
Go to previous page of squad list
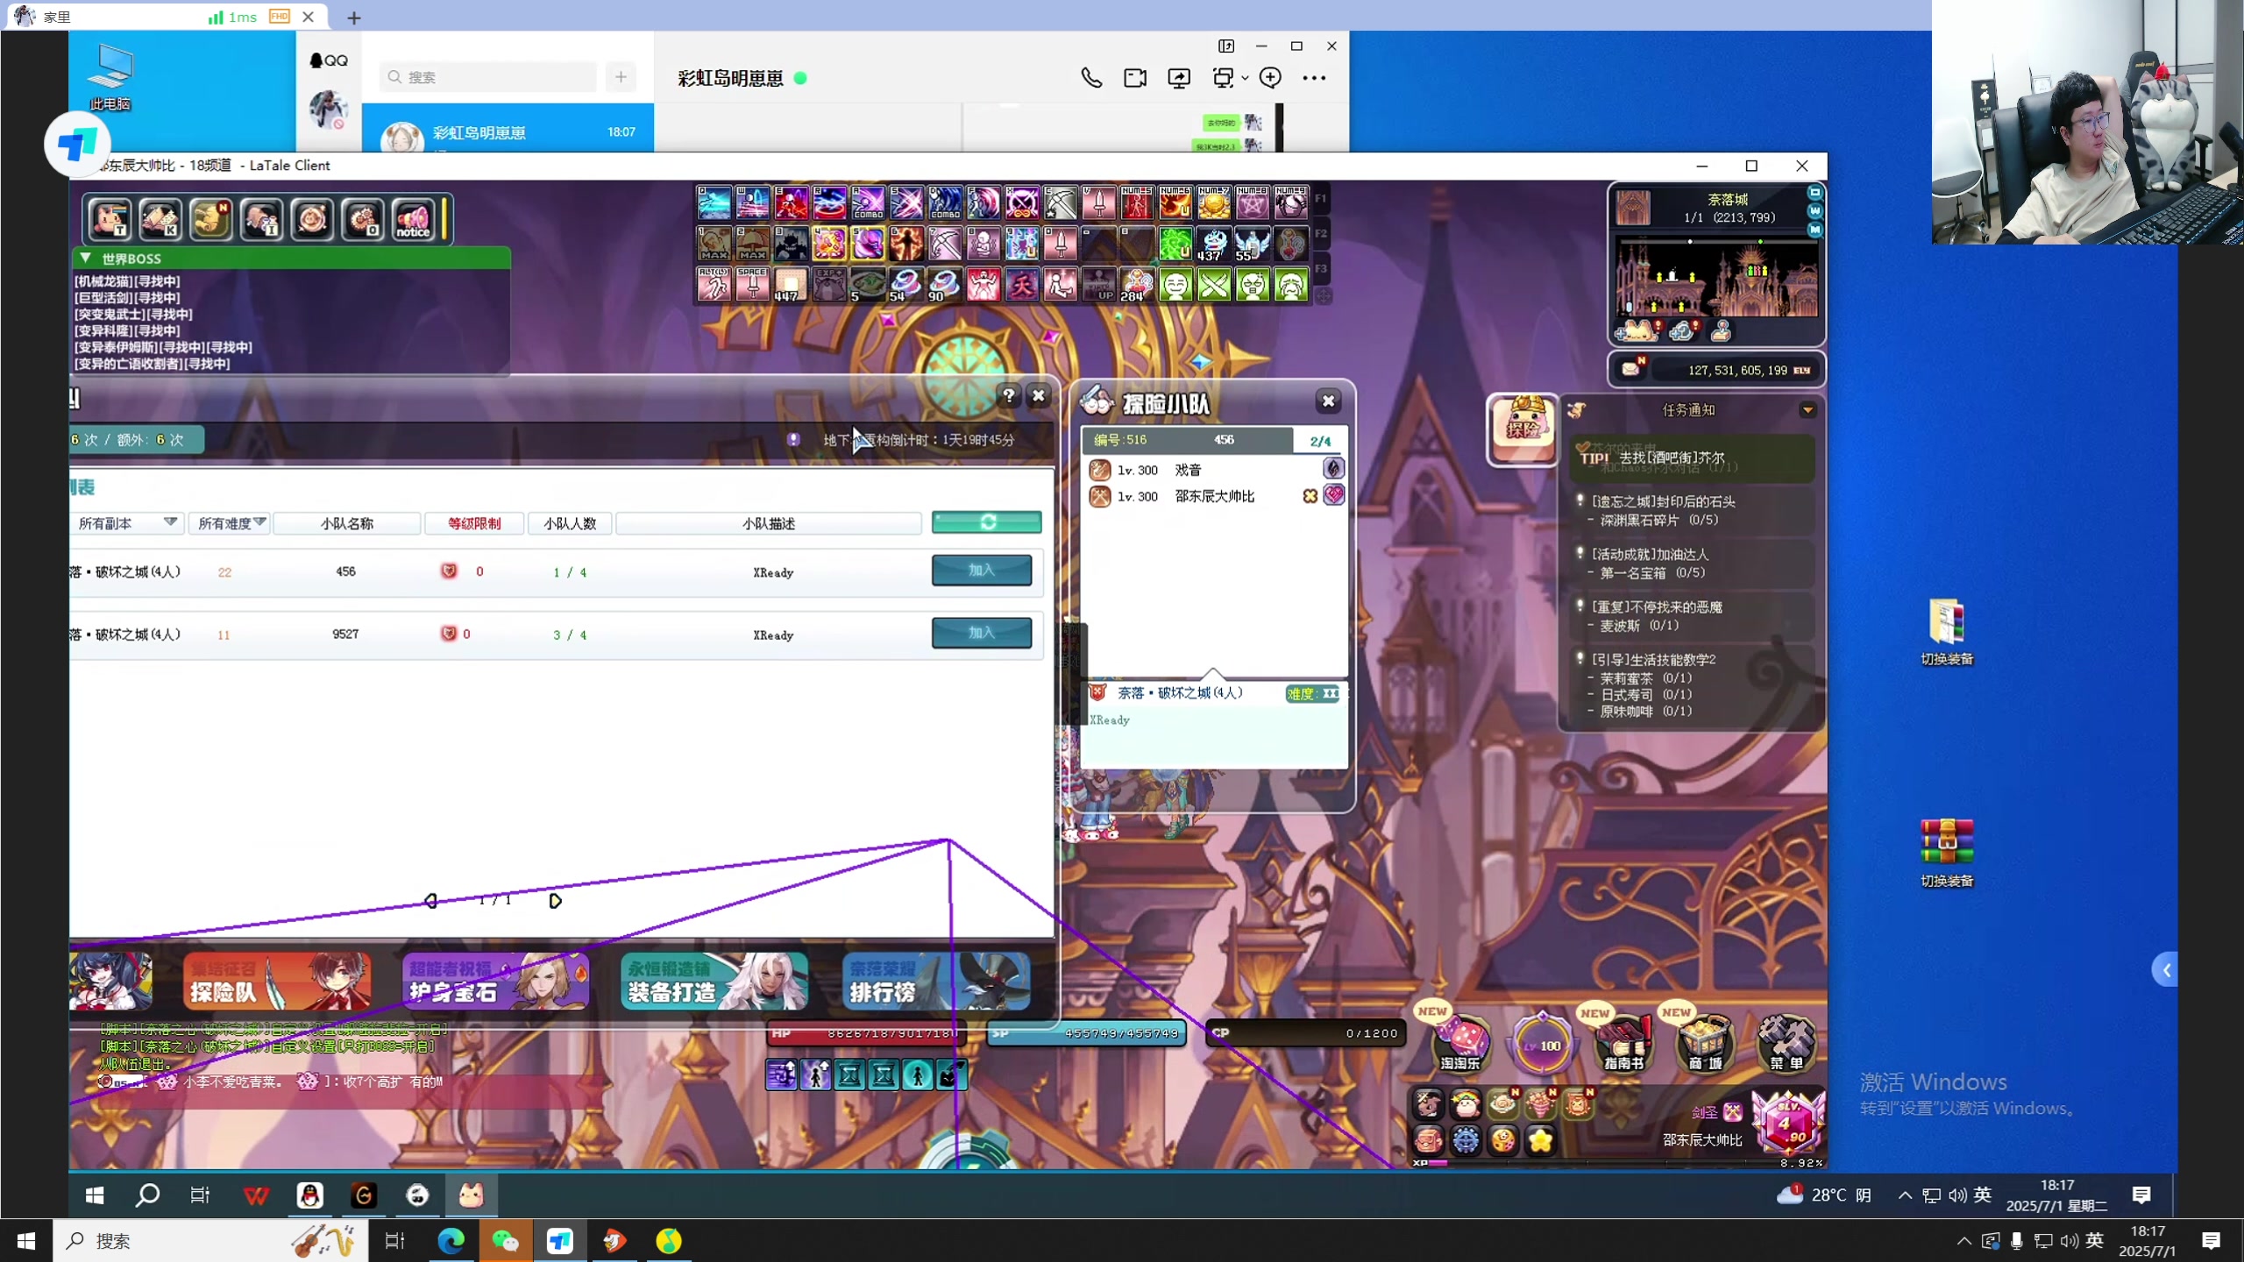click(431, 901)
